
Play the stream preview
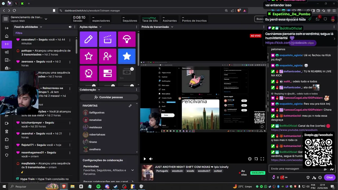(x=145, y=159)
